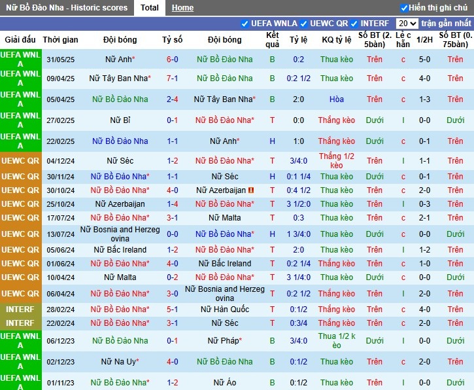Click the 7-1 score on 09/04/25

[x=173, y=79]
